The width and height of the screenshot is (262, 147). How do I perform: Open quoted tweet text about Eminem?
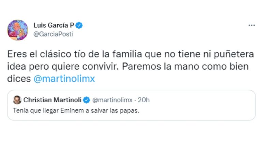(76, 111)
